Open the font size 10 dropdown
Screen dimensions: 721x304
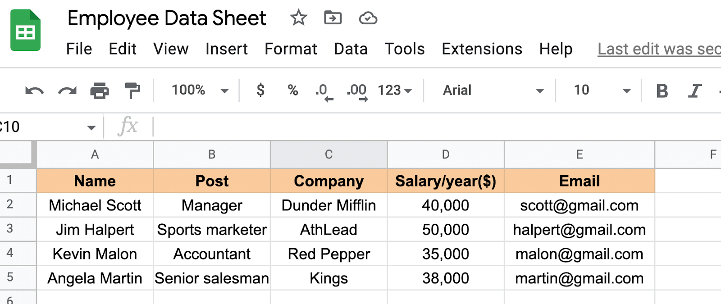click(602, 90)
